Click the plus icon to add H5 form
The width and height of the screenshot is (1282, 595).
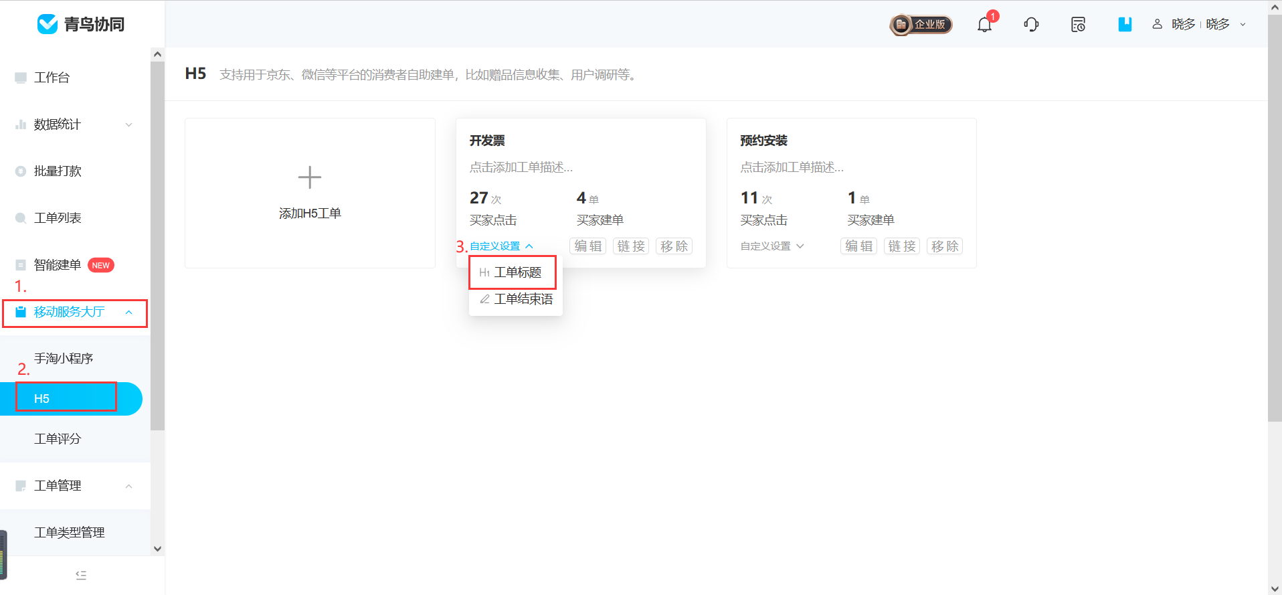pyautogui.click(x=310, y=177)
